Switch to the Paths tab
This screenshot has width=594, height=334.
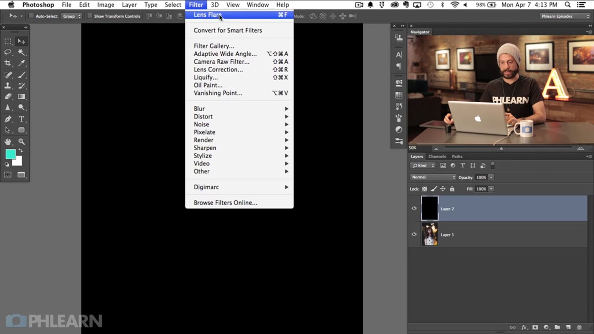coord(457,156)
